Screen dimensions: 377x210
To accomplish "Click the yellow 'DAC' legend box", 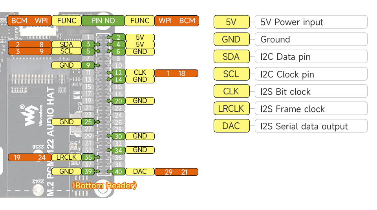I will [x=232, y=126].
